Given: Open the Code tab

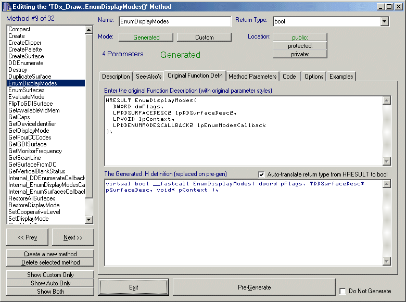Looking at the screenshot, I should coord(289,77).
